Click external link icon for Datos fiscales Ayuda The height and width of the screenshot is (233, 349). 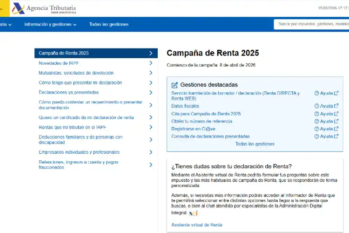[336, 106]
